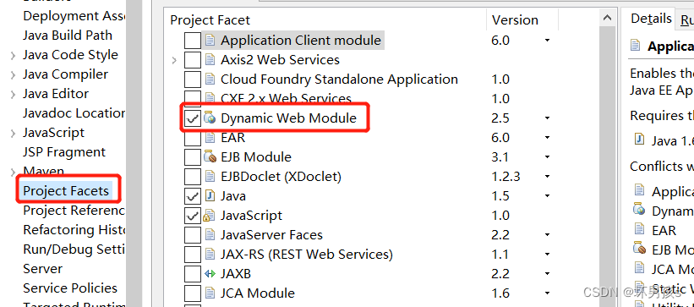Open JAX-RS 1.1 version dropdown
This screenshot has height=307, width=694.
coord(547,255)
